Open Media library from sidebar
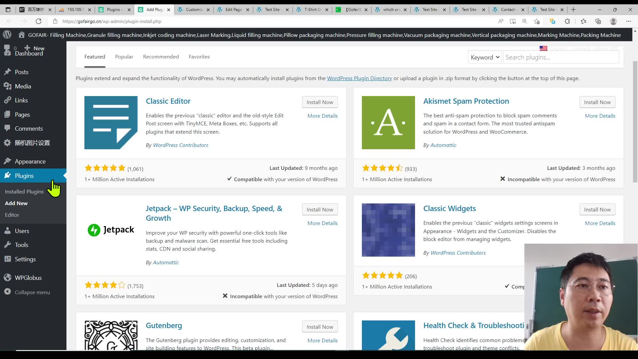This screenshot has width=638, height=359. [x=23, y=86]
